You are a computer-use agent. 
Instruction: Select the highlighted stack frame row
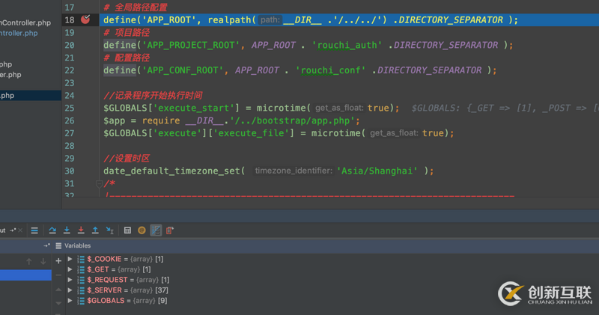click(x=25, y=275)
